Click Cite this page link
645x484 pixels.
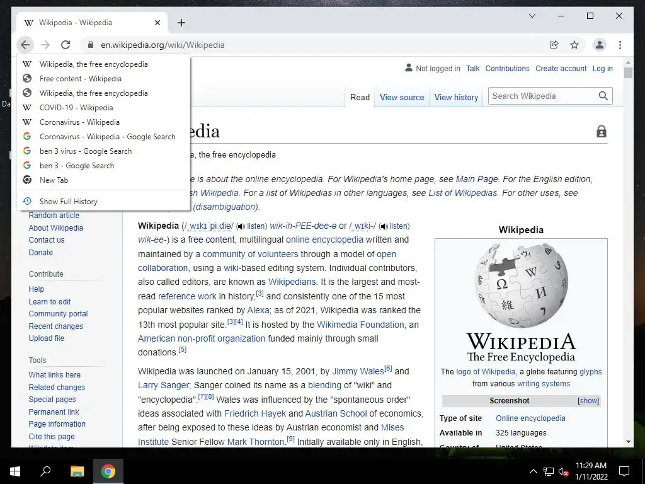(52, 437)
